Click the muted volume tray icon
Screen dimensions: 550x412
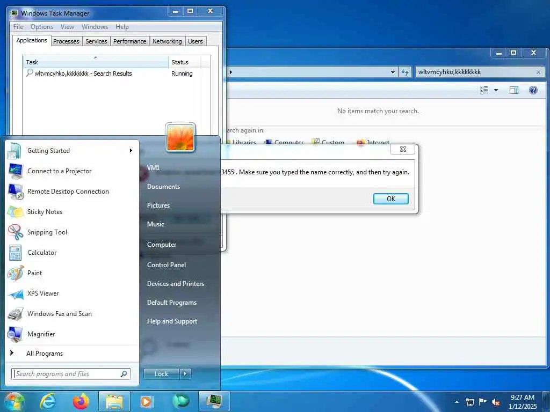pos(496,402)
